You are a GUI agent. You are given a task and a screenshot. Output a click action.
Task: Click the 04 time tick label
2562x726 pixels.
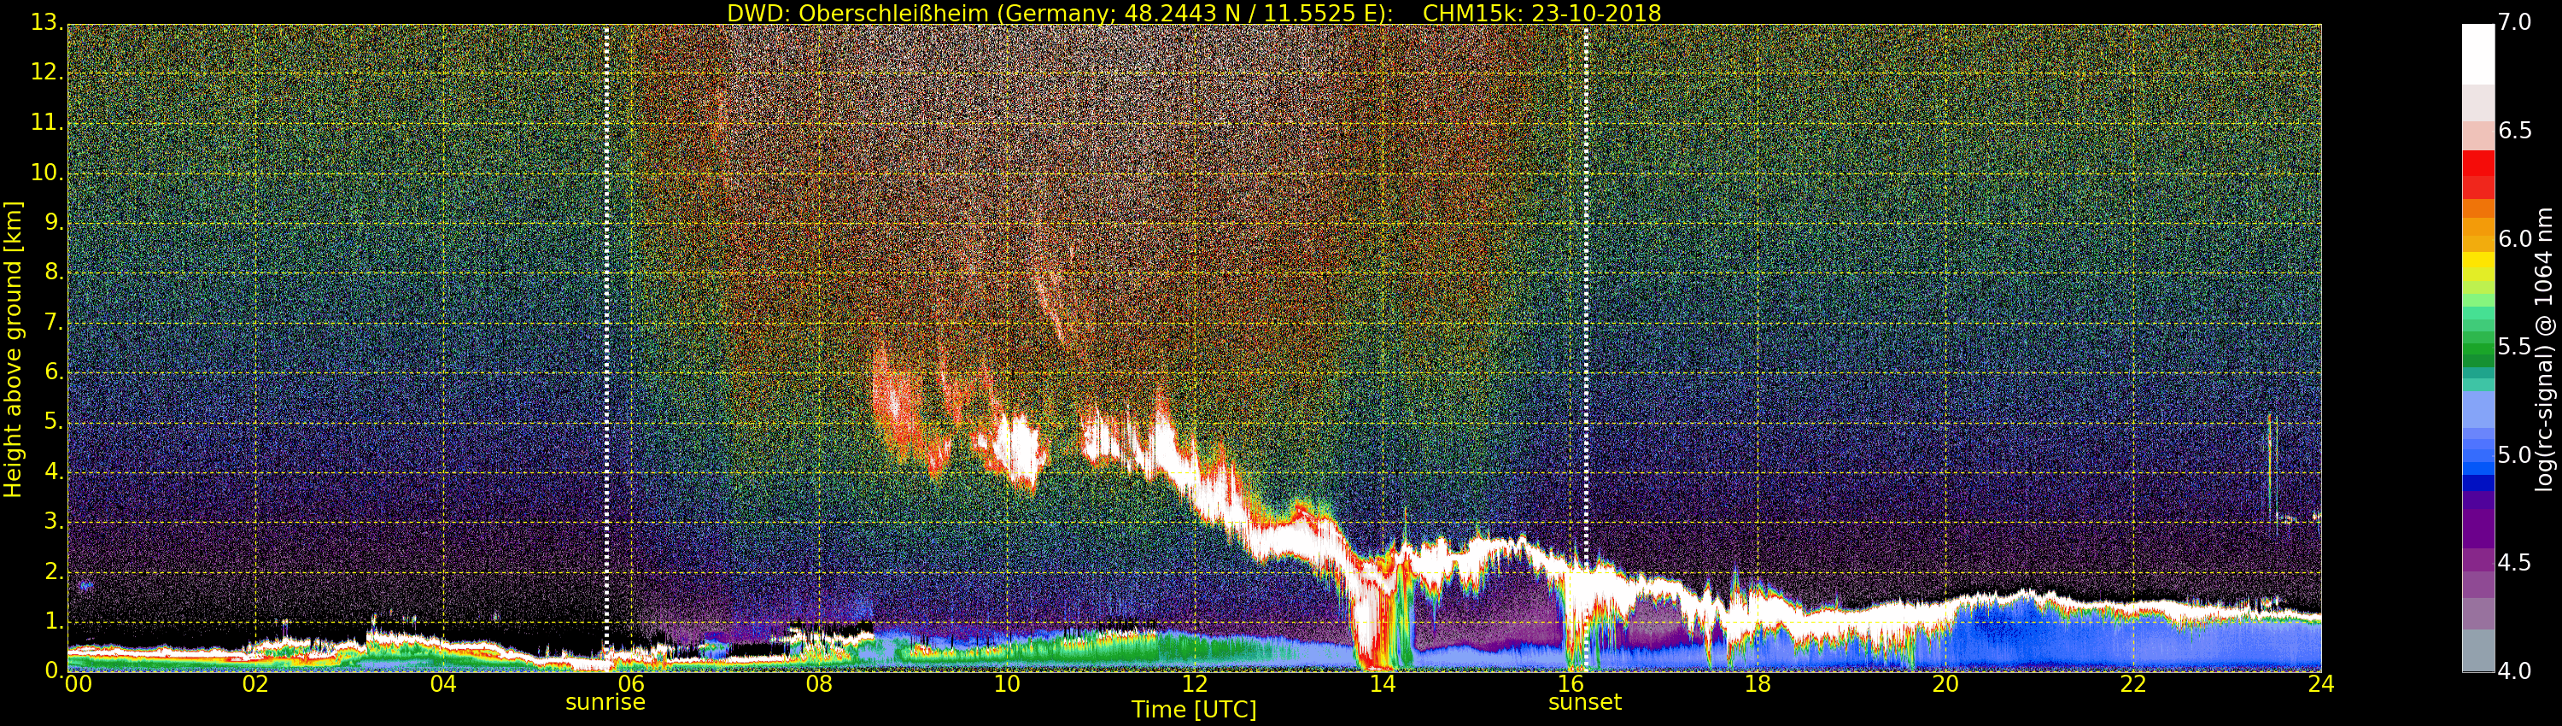[x=443, y=684]
